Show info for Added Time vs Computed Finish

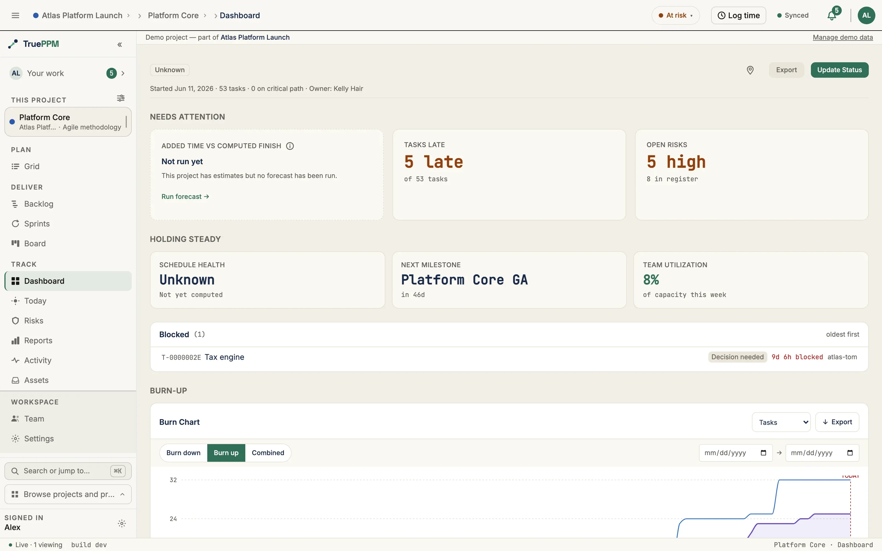tap(290, 146)
